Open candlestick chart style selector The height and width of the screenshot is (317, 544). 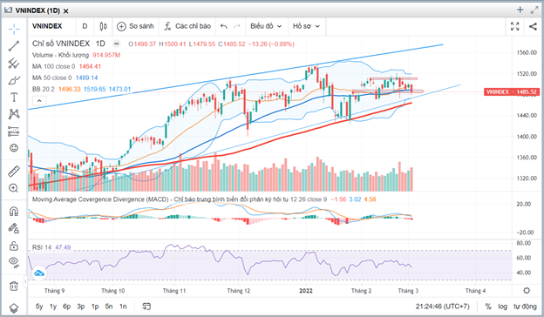point(103,26)
